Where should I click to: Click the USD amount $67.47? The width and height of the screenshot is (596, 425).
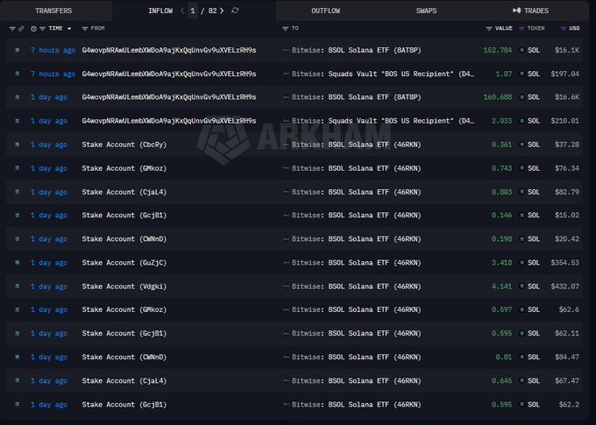[567, 380]
